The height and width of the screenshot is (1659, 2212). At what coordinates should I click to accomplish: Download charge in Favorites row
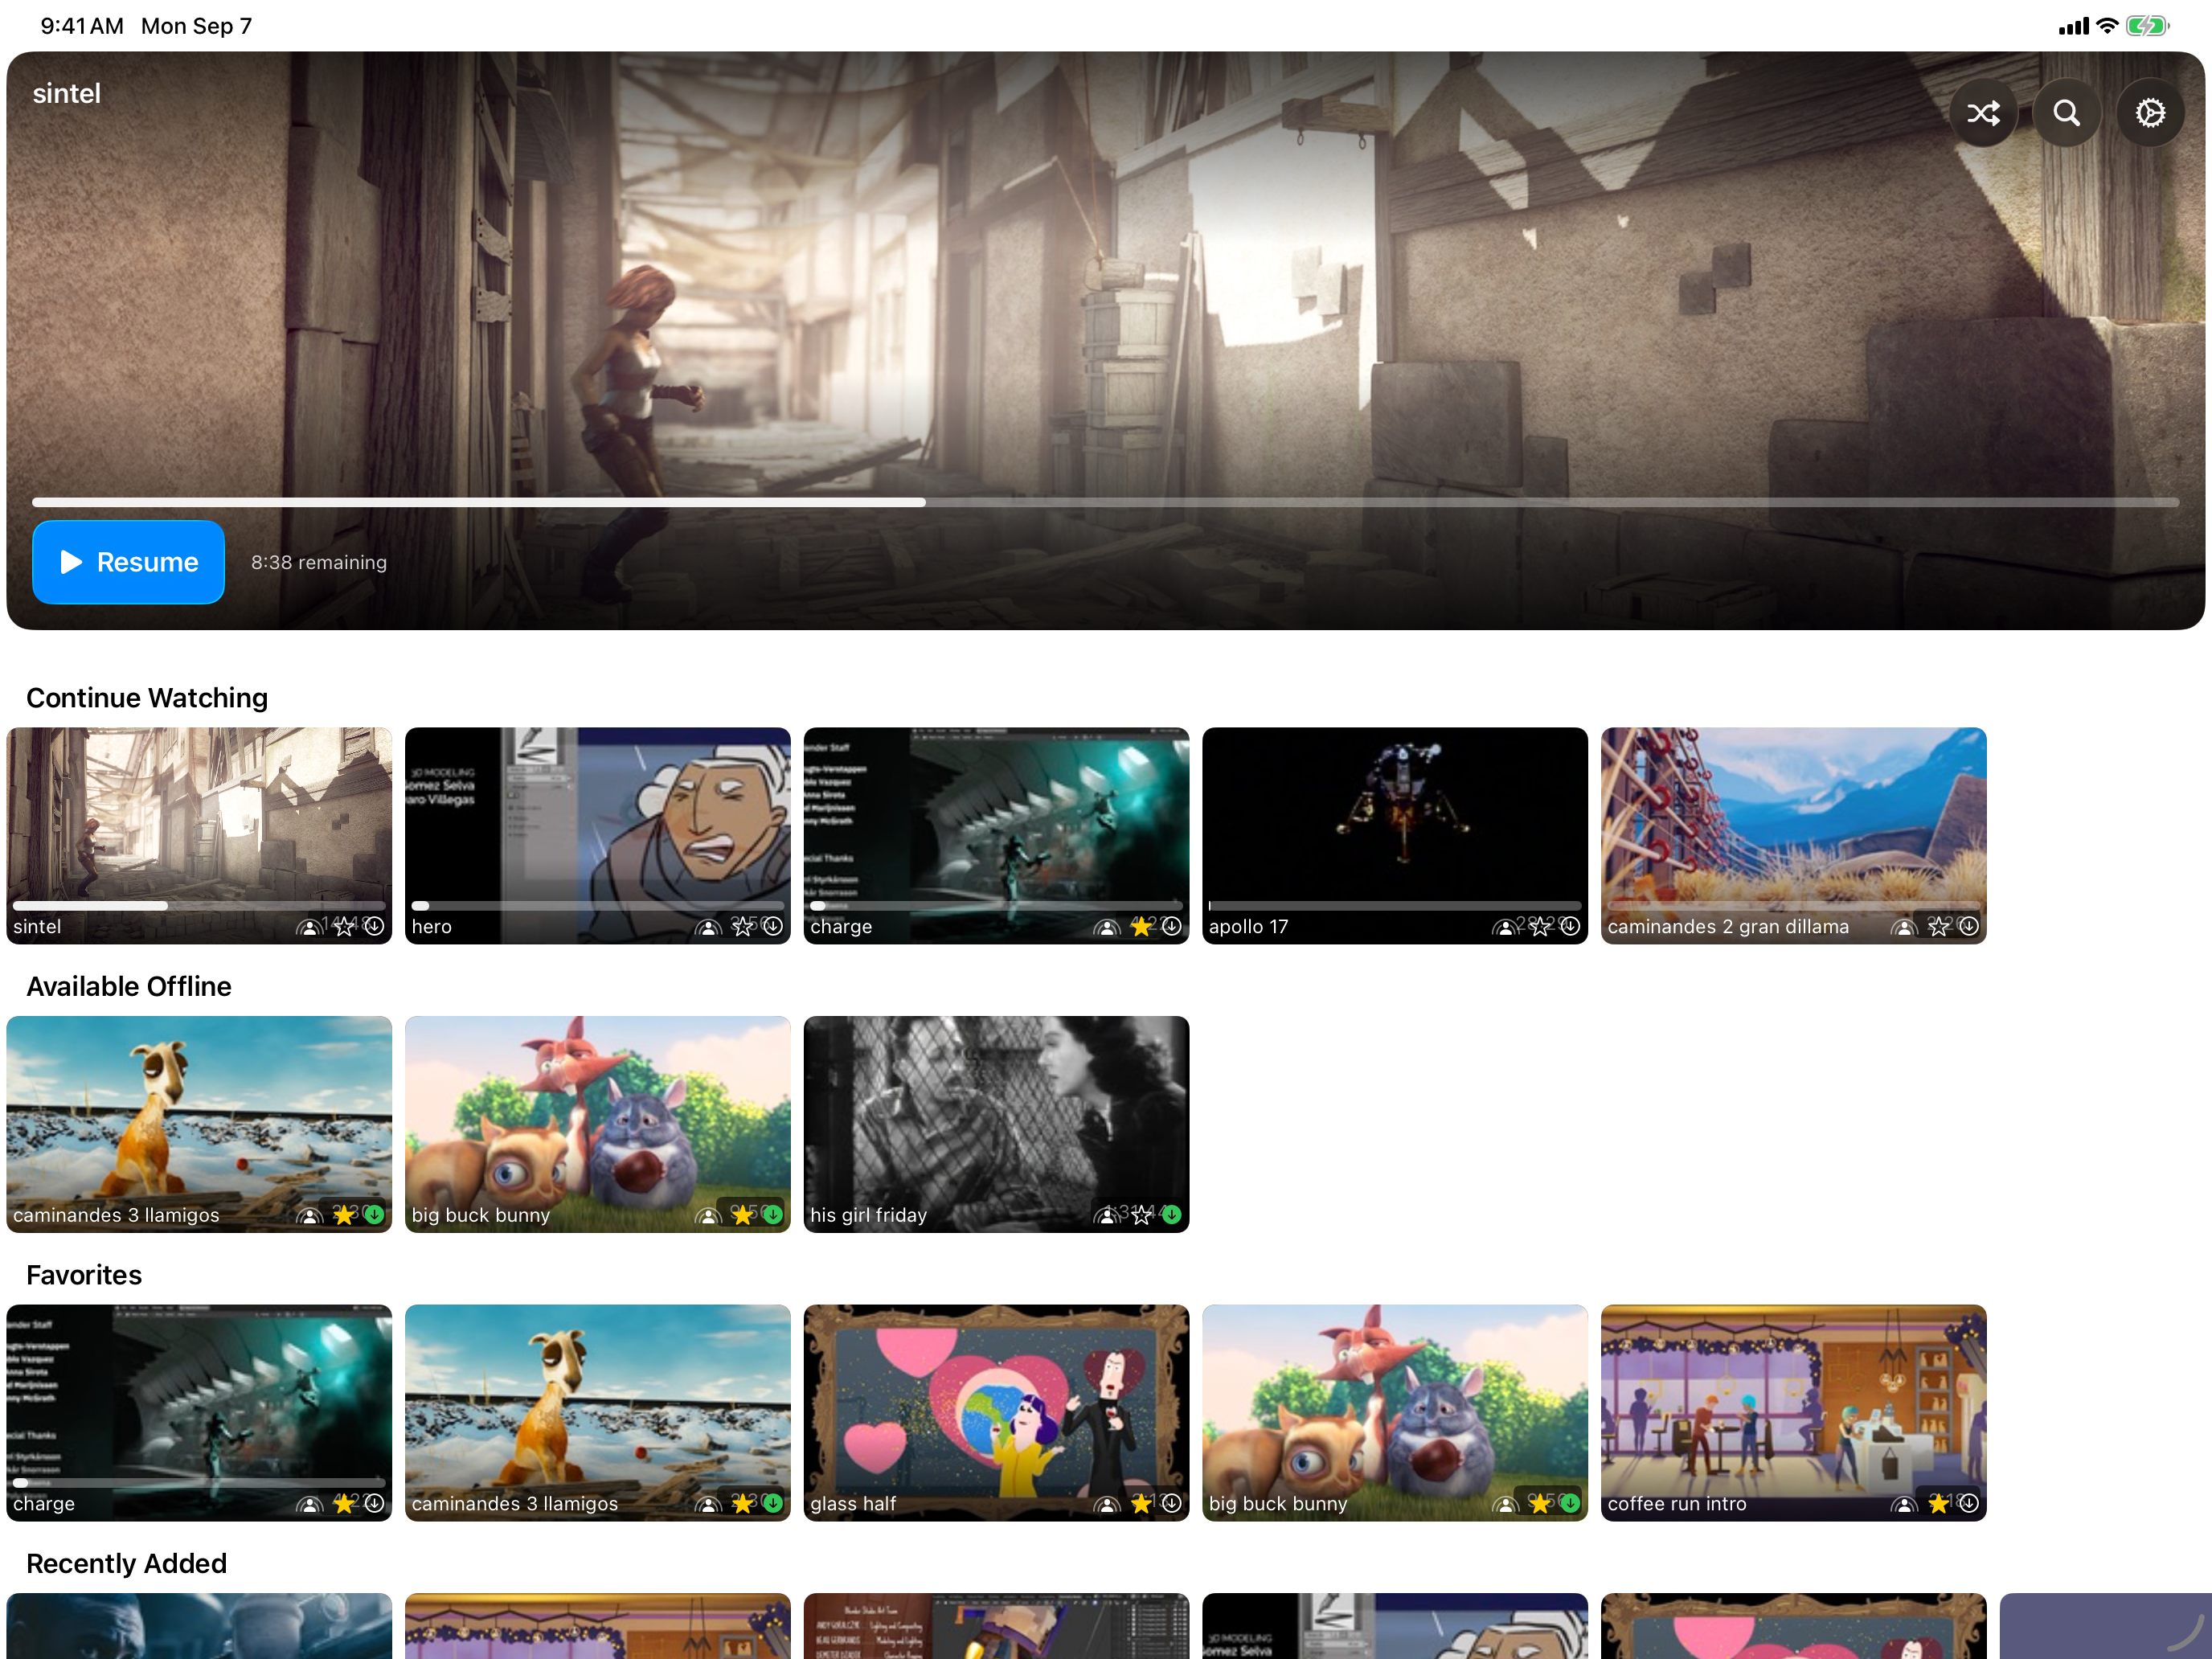click(374, 1503)
